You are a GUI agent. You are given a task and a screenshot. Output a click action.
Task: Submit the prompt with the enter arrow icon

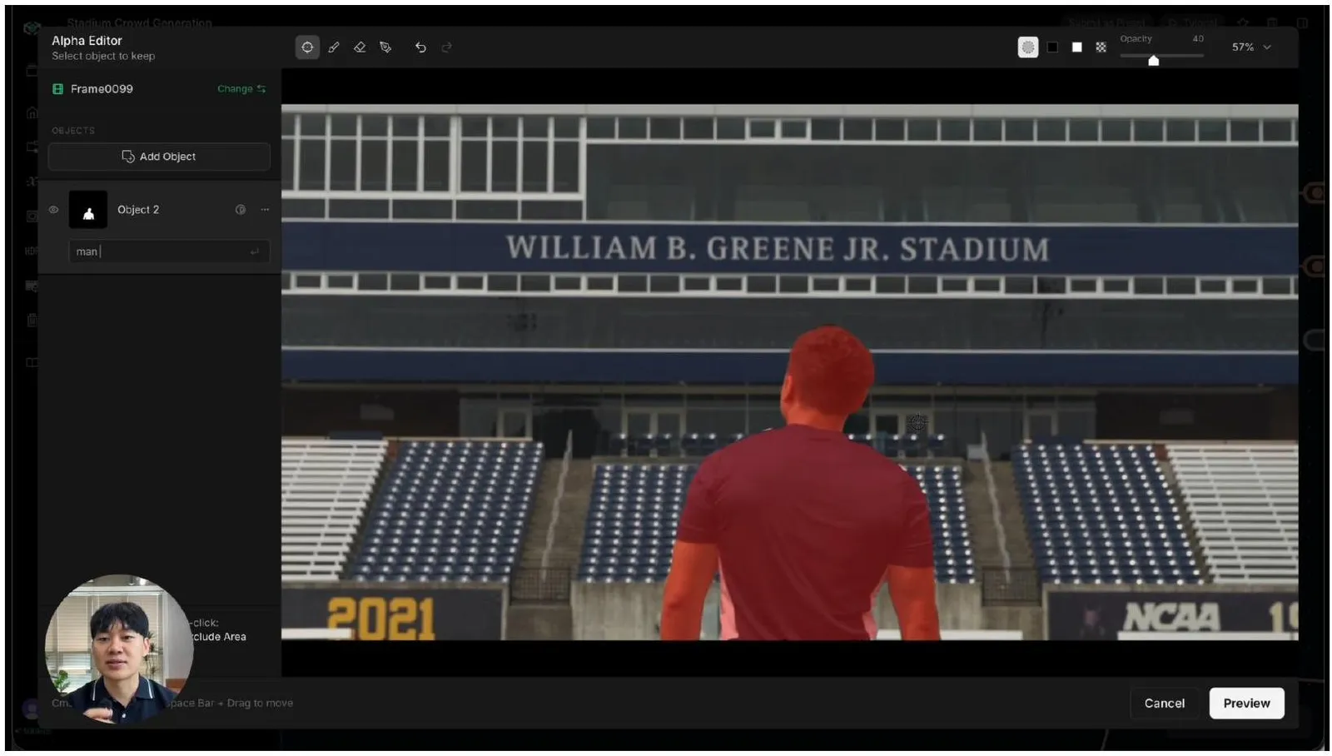point(255,251)
